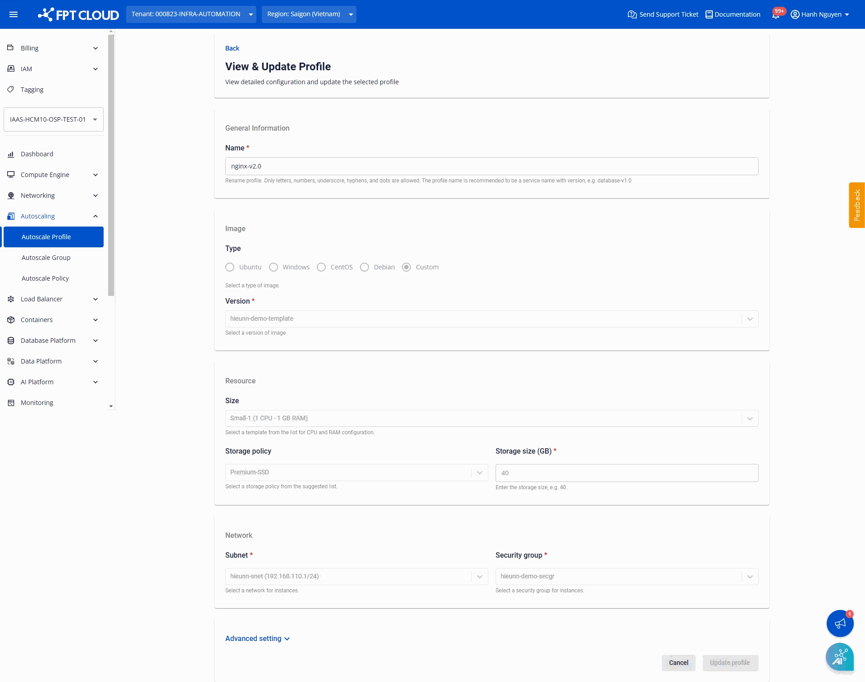Screen dimensions: 865x682
Task: Open the Monitoring menu item
Action: pos(54,403)
